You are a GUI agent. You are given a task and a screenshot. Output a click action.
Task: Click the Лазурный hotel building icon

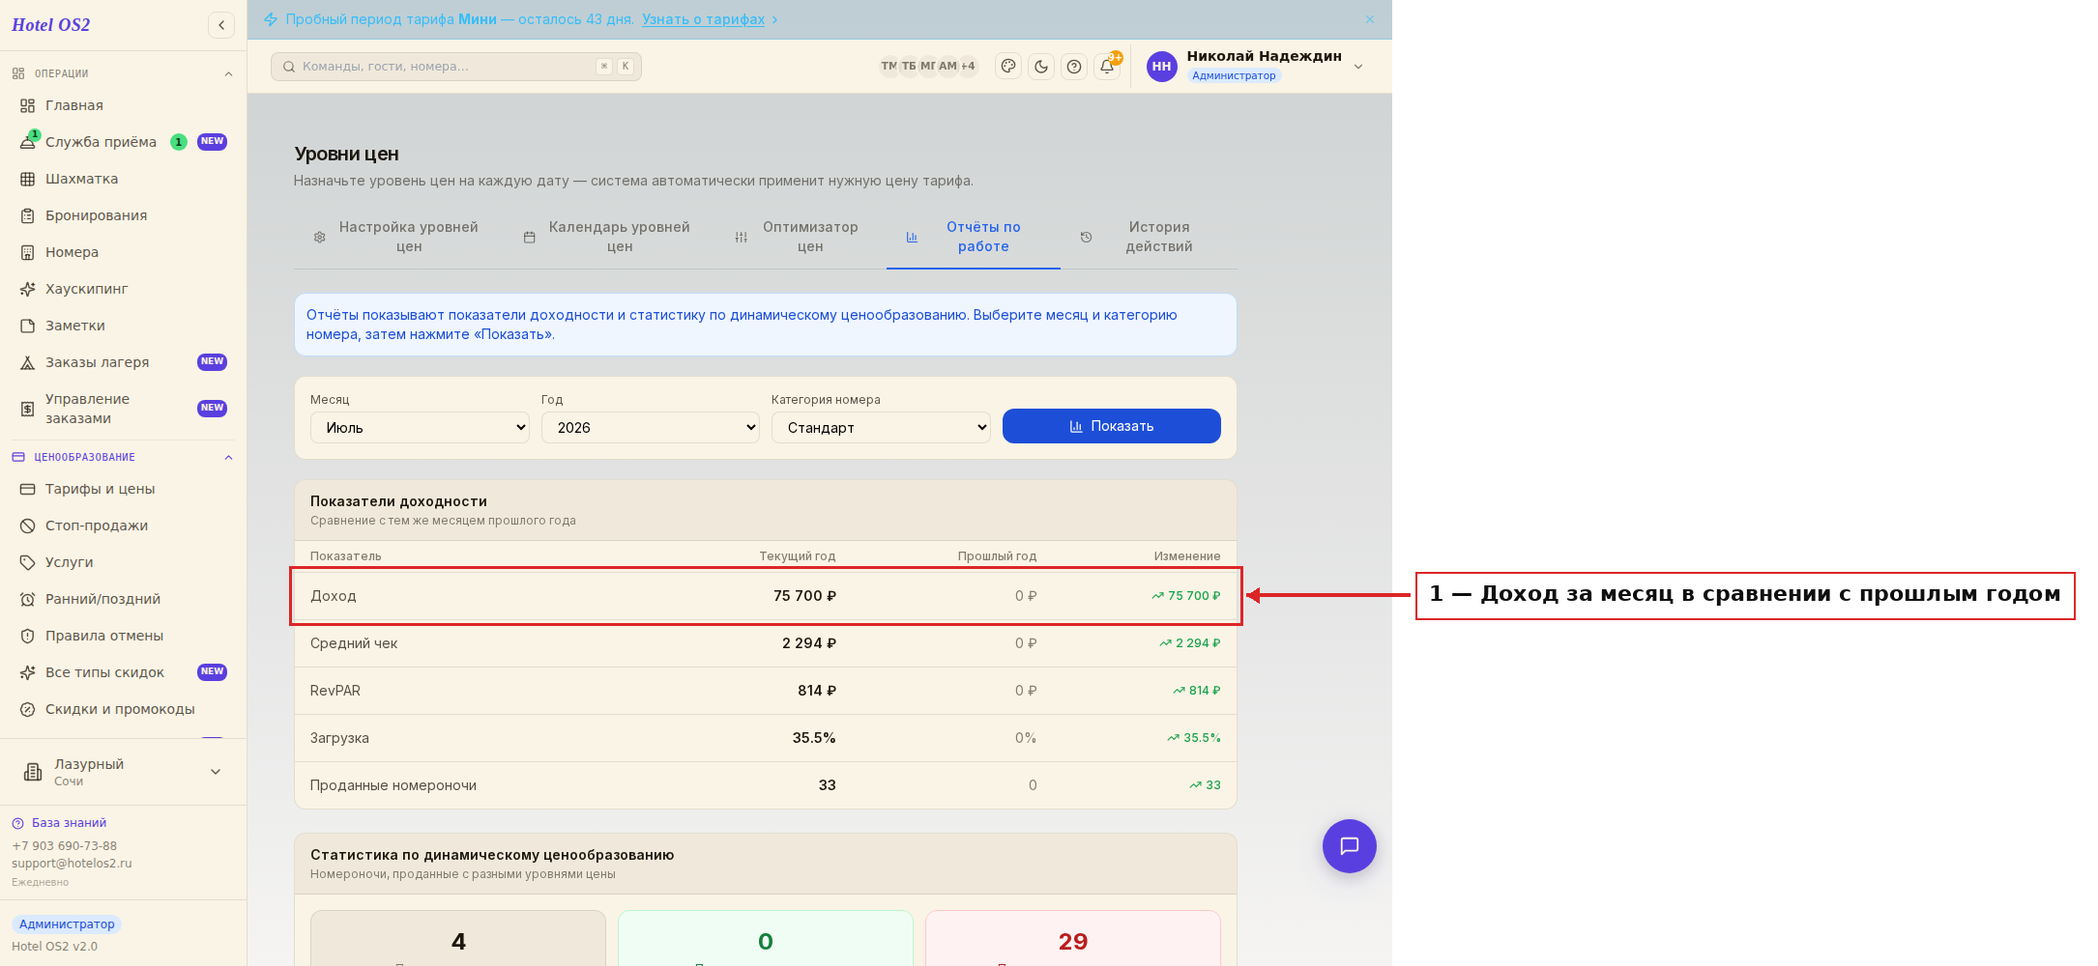[x=33, y=772]
